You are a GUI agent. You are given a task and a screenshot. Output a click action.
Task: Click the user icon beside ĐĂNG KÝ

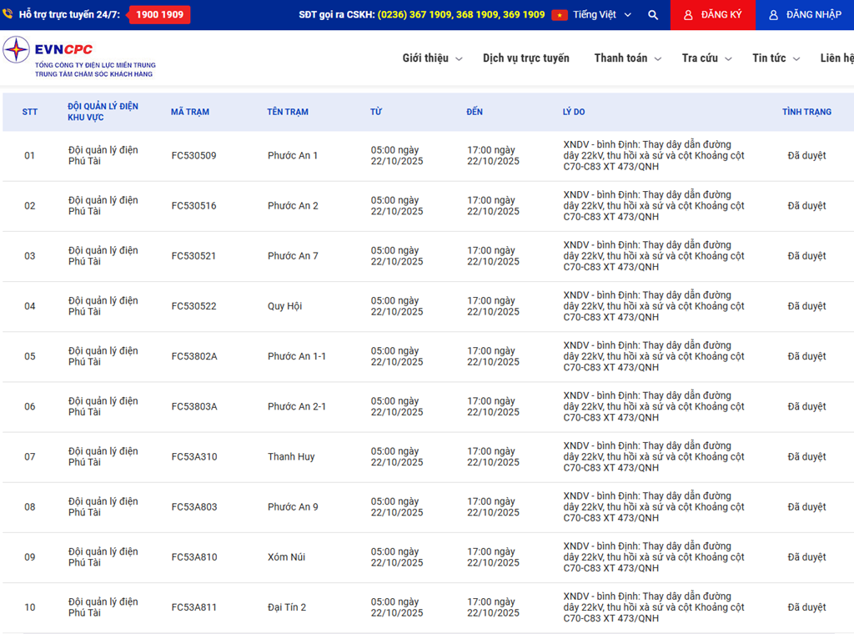pyautogui.click(x=688, y=15)
